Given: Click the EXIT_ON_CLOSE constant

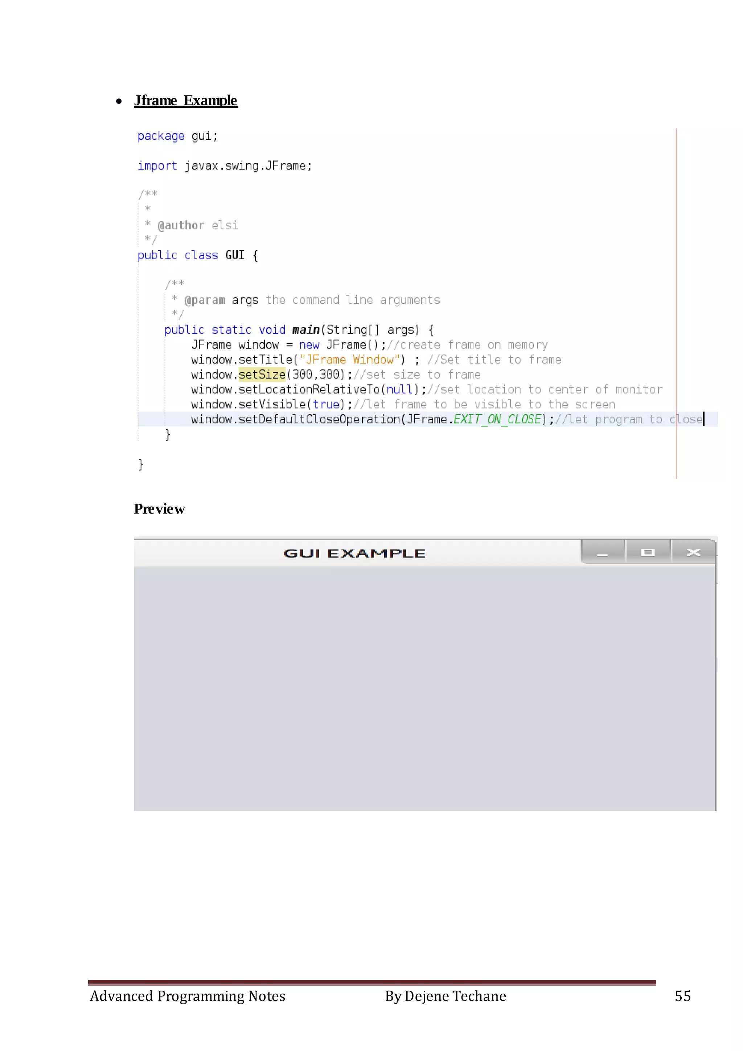Looking at the screenshot, I should [497, 419].
